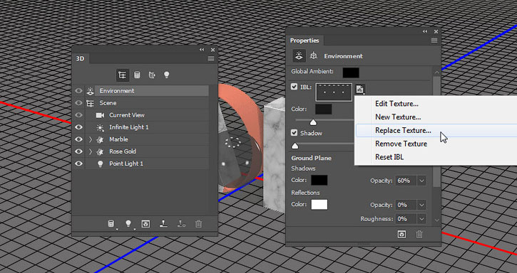Viewport: 517px width, 273px height.
Task: Filter 3D panel by lights
Action: pos(166,75)
